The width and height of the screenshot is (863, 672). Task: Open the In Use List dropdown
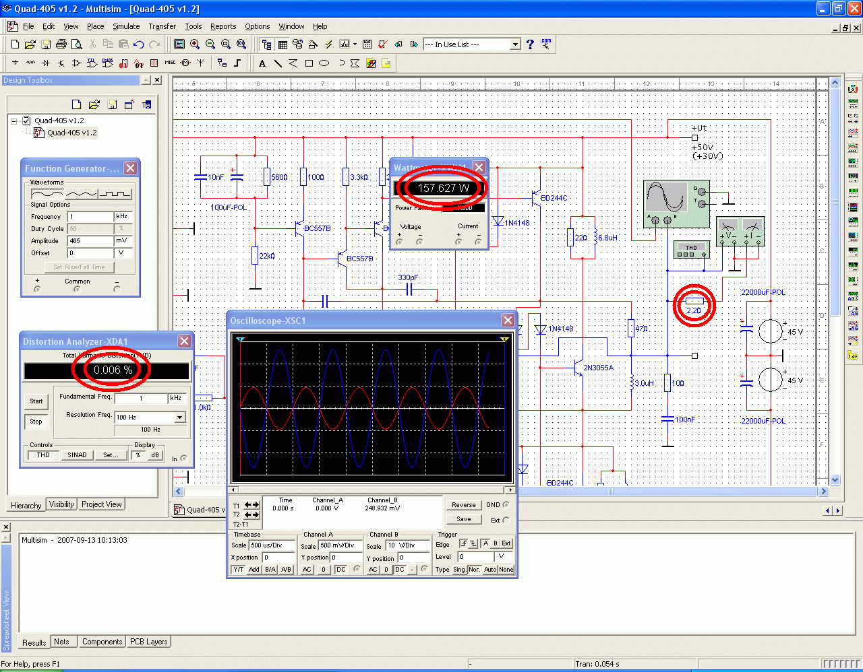point(515,44)
